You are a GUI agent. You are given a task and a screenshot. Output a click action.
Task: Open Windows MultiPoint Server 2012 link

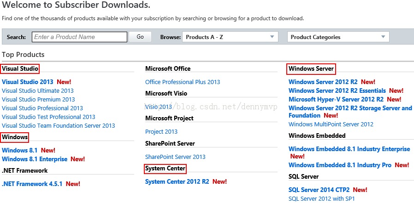point(331,124)
